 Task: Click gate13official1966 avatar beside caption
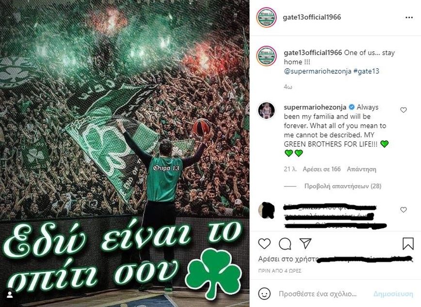click(x=266, y=56)
